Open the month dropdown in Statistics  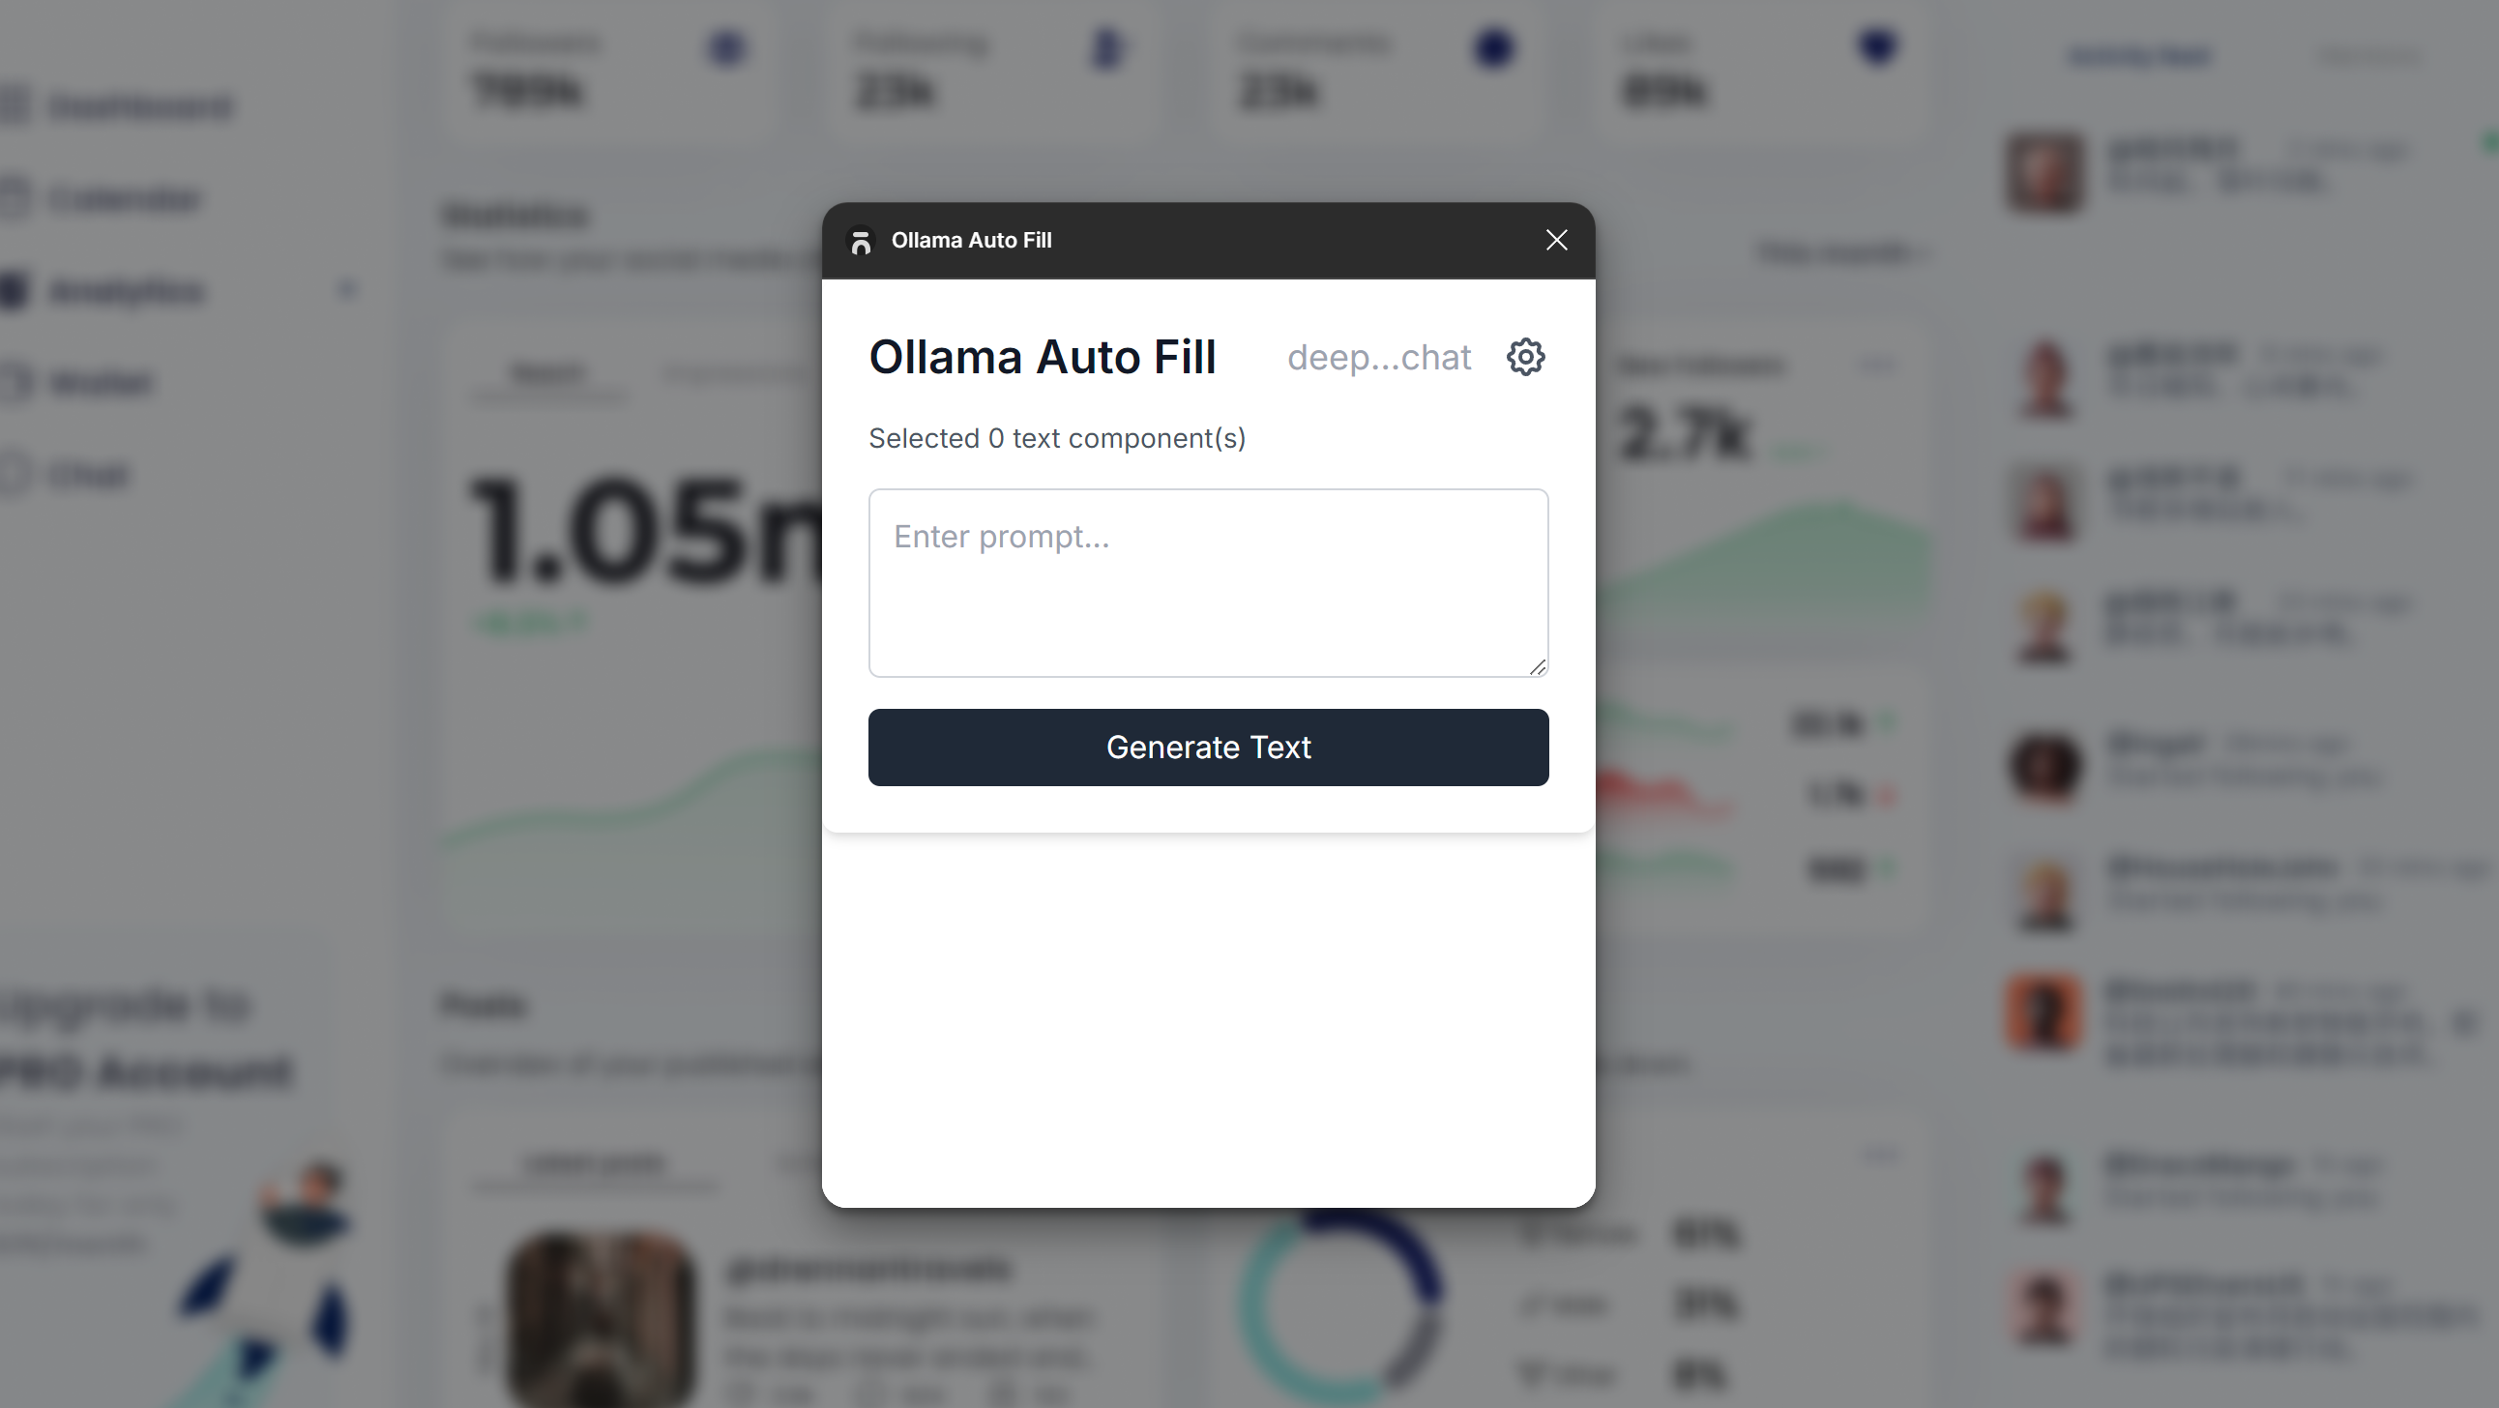tap(1842, 253)
